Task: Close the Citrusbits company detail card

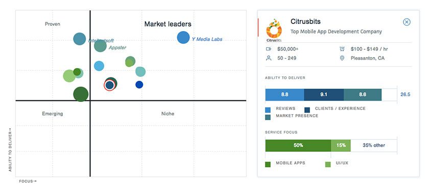Action: [x=406, y=22]
